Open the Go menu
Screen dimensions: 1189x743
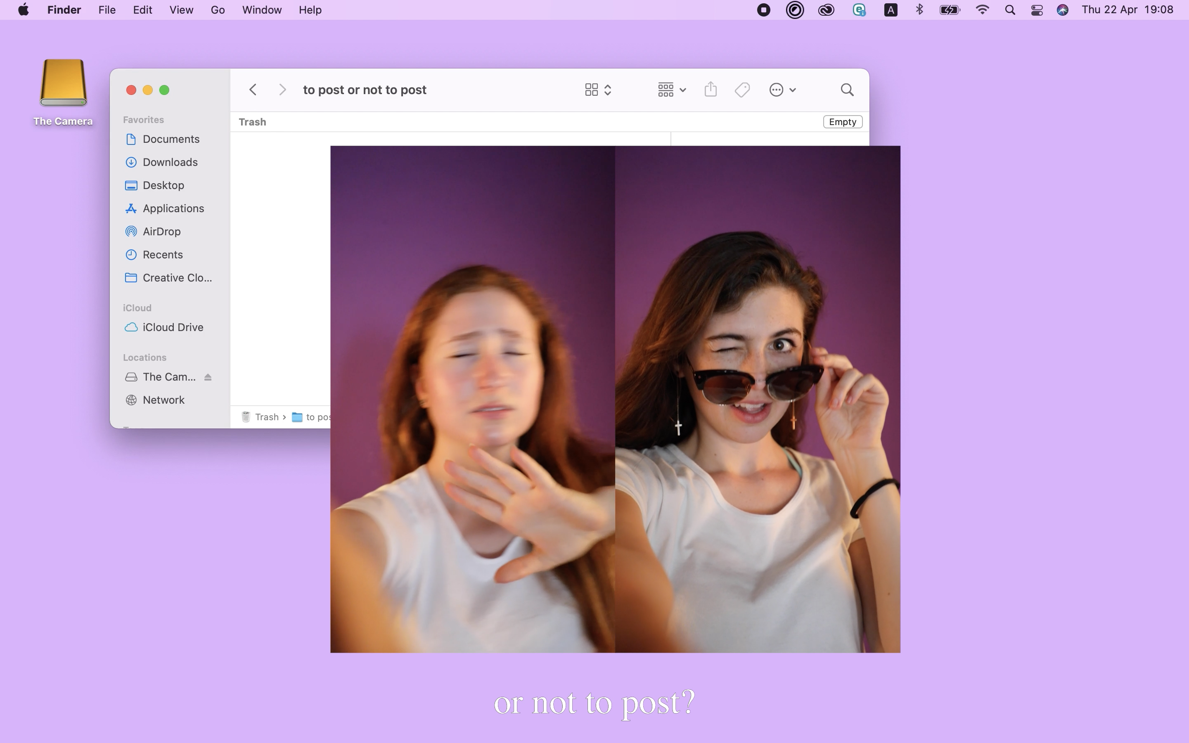tap(218, 10)
